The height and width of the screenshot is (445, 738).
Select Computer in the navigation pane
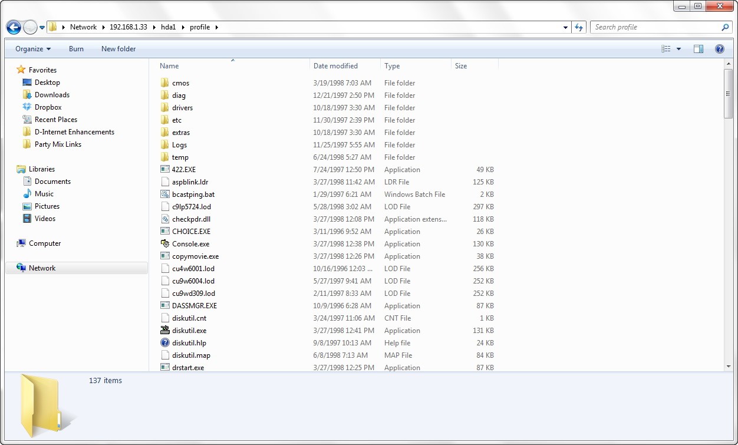(x=45, y=243)
